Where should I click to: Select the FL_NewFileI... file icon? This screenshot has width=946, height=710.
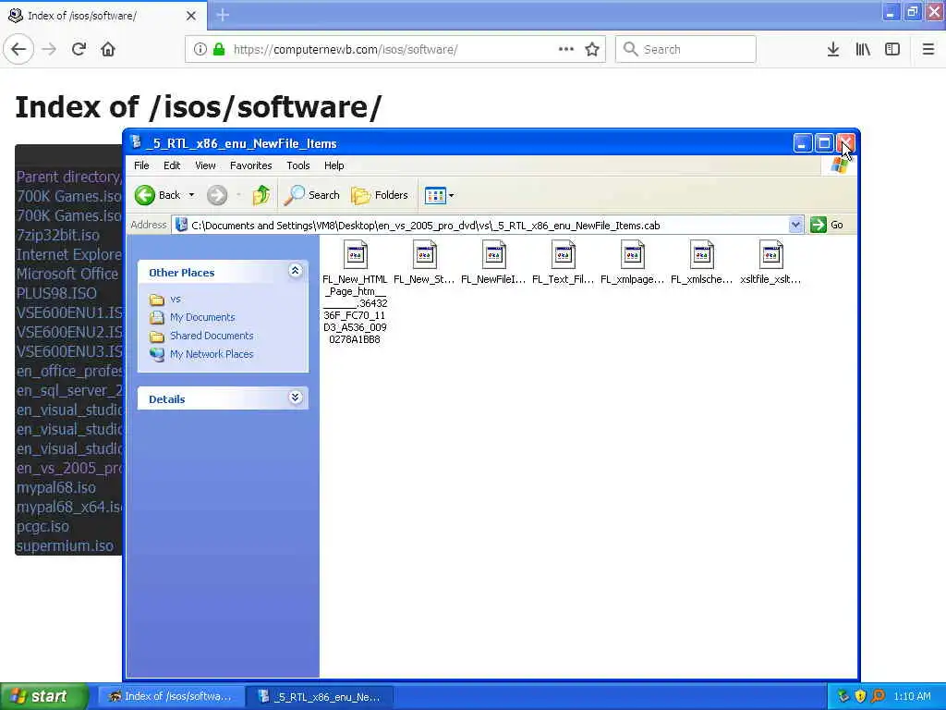[x=493, y=255]
